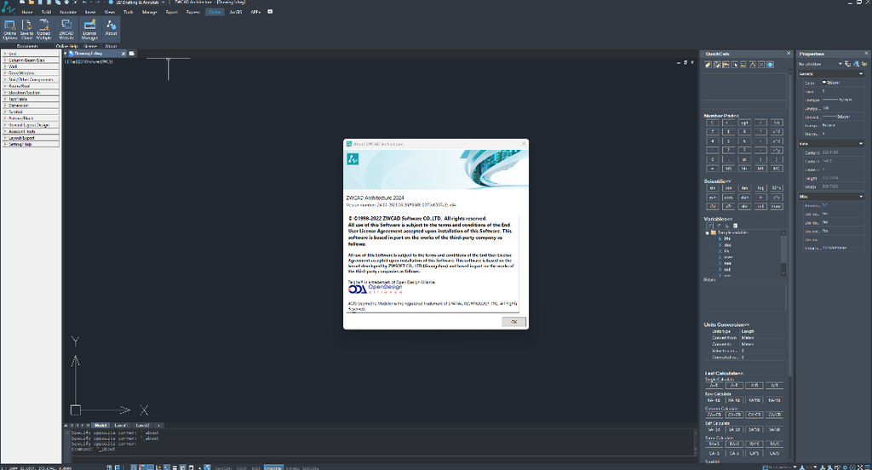The height and width of the screenshot is (470, 872).
Task: Select the Phi variable in Variables tree
Action: tap(727, 238)
